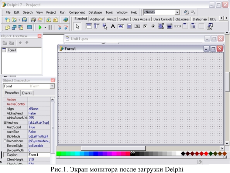Click the BorderStyle value bsSizeable
Image resolution: width=230 pixels, height=173 pixels.
[x=39, y=146]
